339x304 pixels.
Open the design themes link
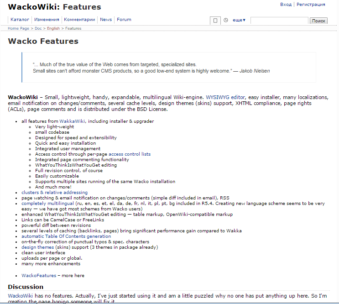coord(37,247)
